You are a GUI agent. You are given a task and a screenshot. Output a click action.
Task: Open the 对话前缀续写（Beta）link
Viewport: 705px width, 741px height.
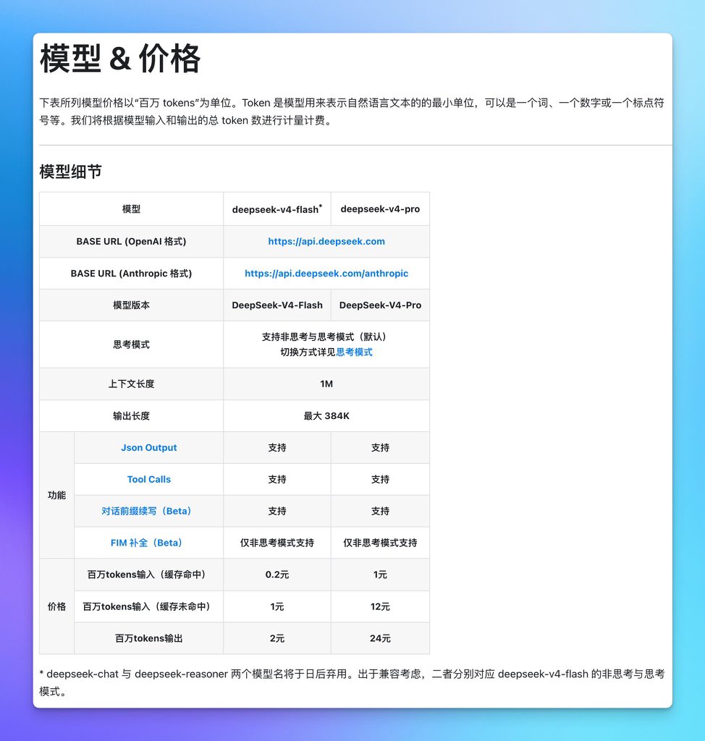[148, 511]
